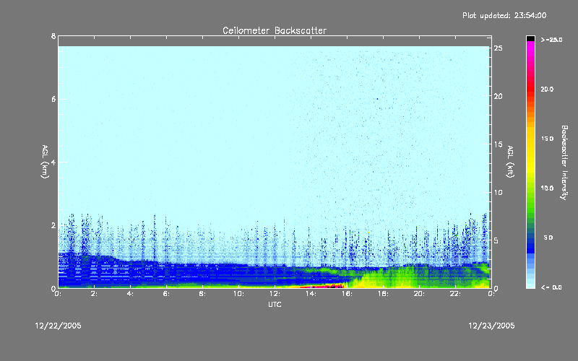Image resolution: width=578 pixels, height=361 pixels.
Task: Click the 'Plot updated: 23:54:00' timestamp
Action: (x=504, y=15)
